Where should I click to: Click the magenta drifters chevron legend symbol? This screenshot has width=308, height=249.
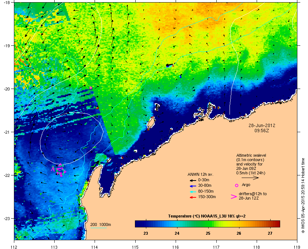point(234,197)
